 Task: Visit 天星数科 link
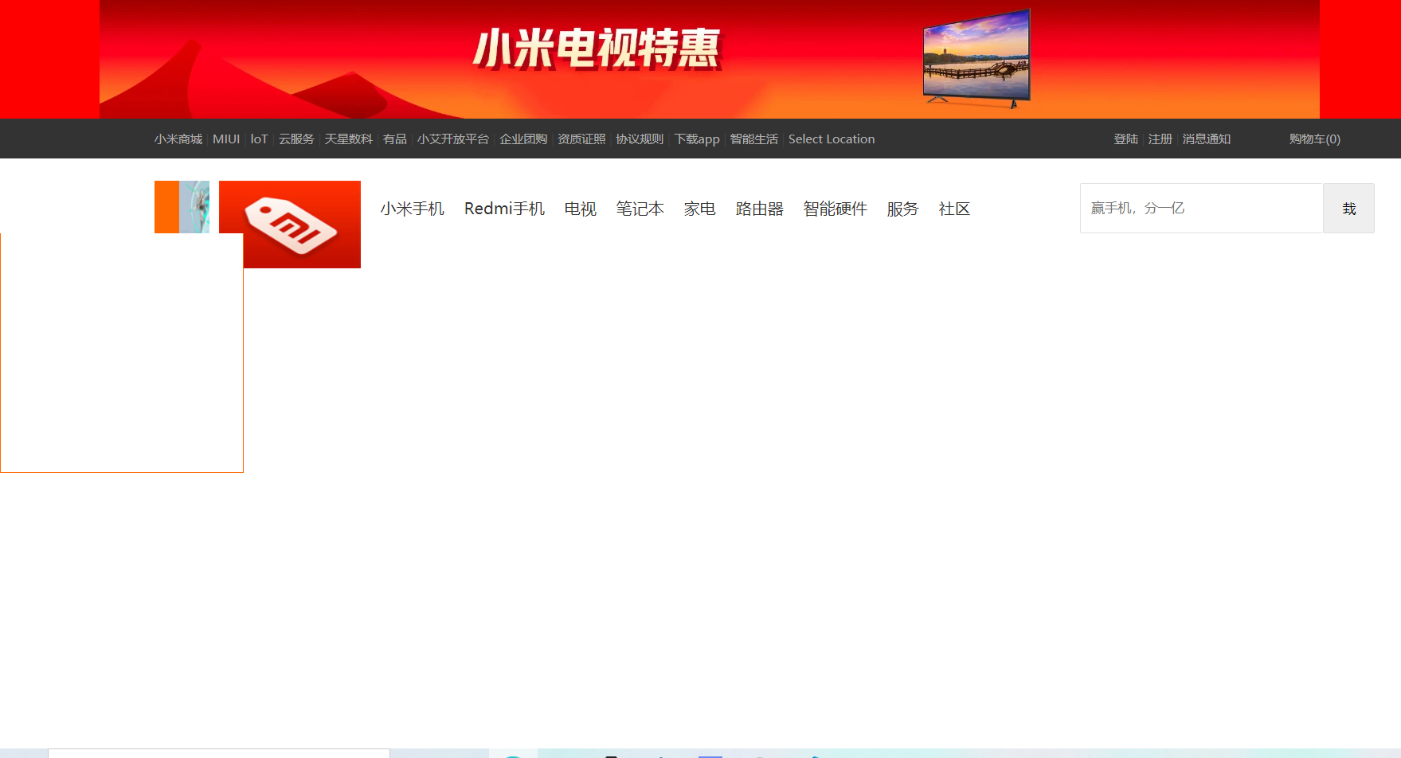pos(348,139)
